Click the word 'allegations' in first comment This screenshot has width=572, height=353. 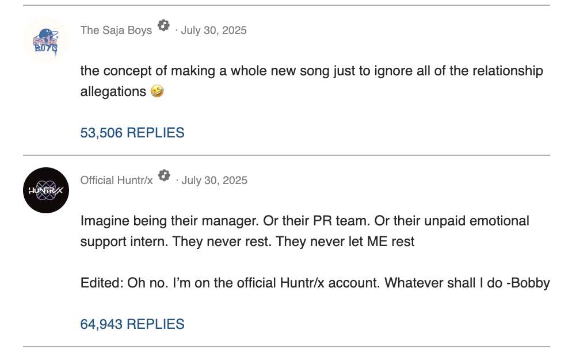[x=113, y=92]
